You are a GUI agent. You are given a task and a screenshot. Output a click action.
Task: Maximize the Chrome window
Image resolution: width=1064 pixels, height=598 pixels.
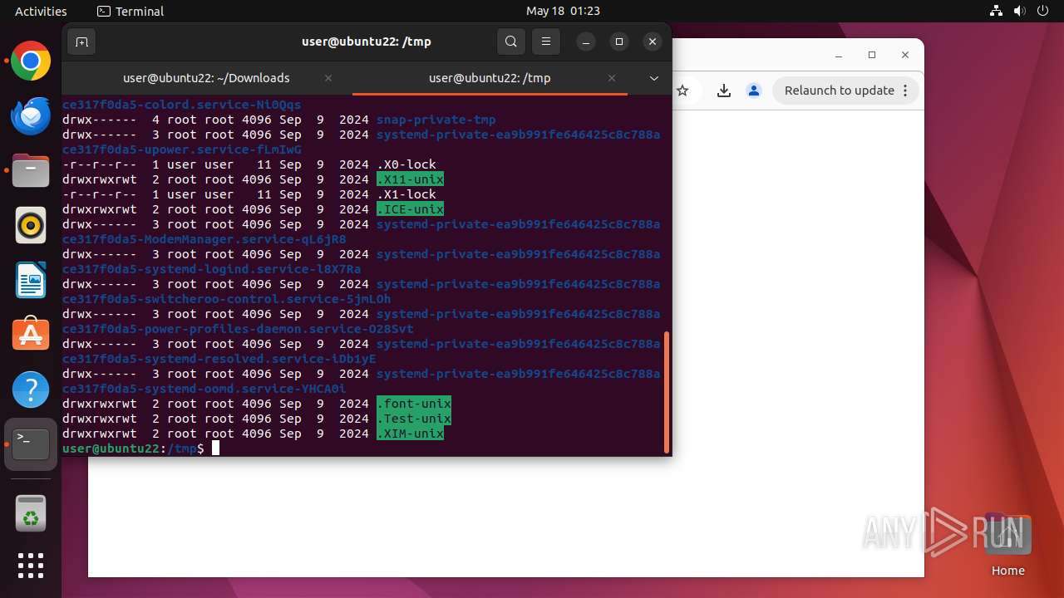[x=872, y=55]
